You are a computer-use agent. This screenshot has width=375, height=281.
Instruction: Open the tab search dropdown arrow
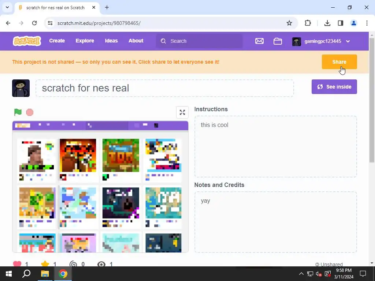pos(7,7)
